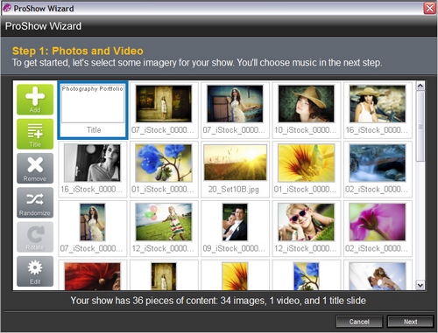Viewport: 438px width, 333px height.
Task: Click the 'Step 1: Photos and Video' heading
Action: tap(78, 51)
